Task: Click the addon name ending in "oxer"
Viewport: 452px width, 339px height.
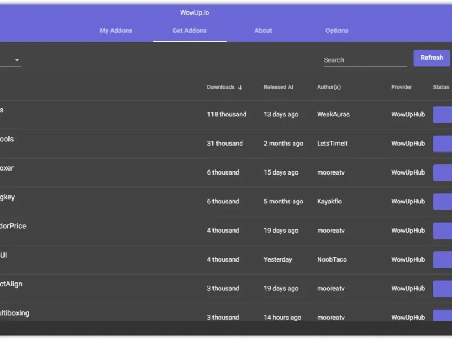Action: [7, 168]
